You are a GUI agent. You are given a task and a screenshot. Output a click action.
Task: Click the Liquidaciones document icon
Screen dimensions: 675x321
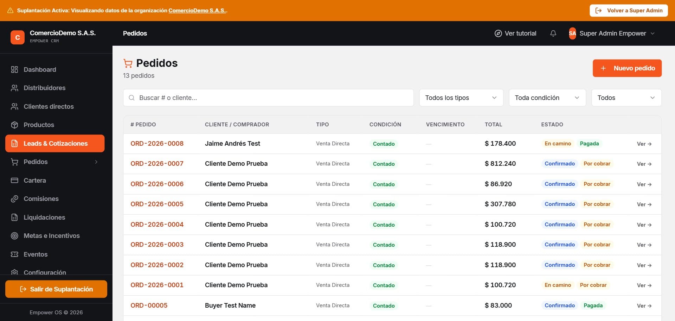click(14, 217)
